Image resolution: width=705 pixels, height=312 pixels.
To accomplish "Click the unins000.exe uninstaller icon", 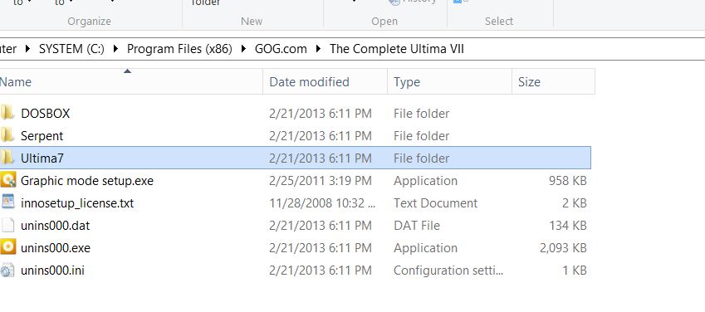I will (x=7, y=247).
